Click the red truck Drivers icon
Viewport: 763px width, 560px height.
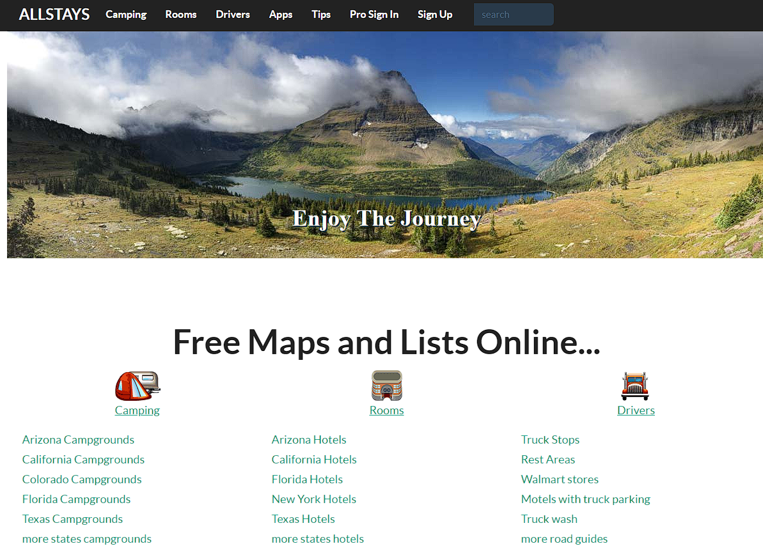635,386
